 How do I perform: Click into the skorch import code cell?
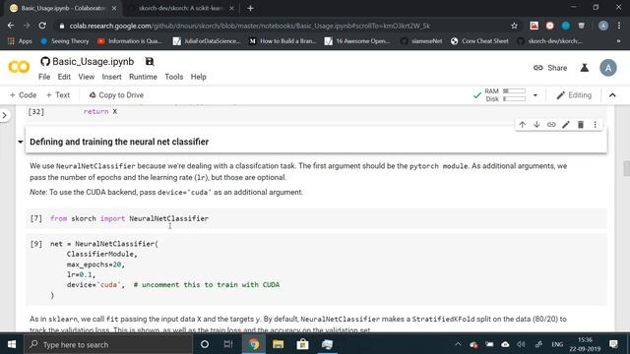pyautogui.click(x=316, y=218)
